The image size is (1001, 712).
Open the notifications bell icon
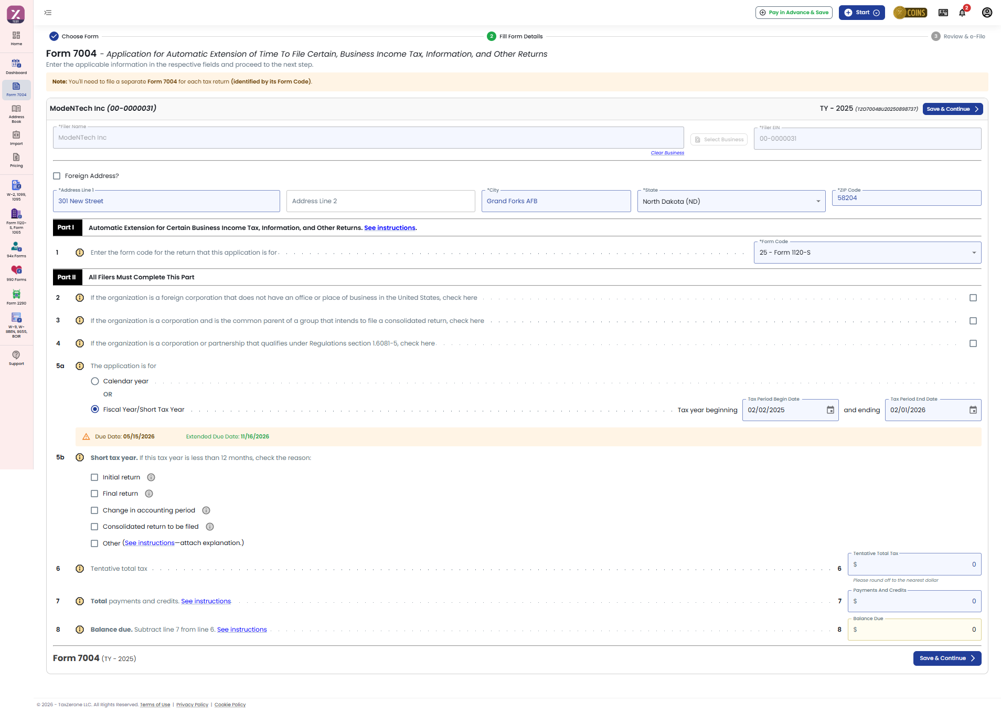[x=962, y=13]
